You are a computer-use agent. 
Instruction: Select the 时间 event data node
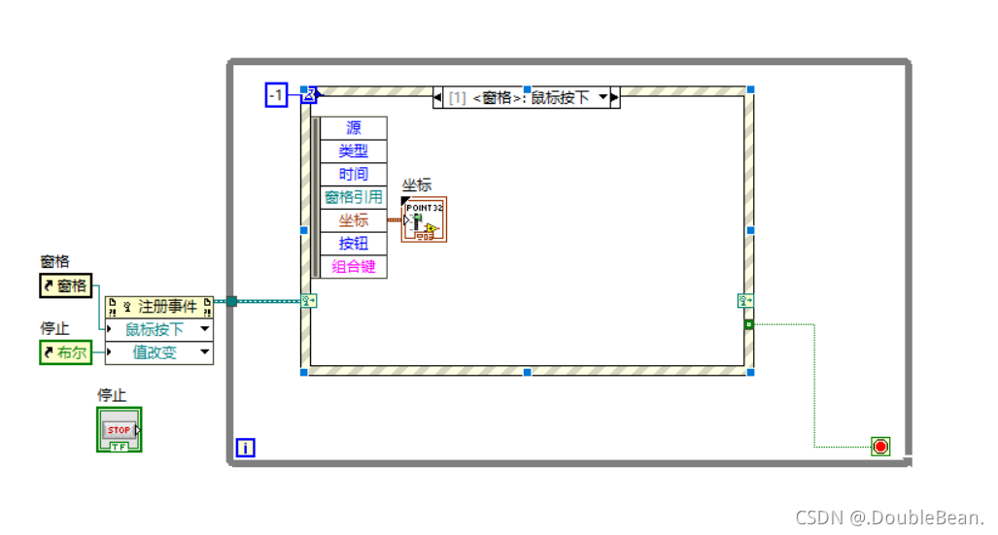354,174
